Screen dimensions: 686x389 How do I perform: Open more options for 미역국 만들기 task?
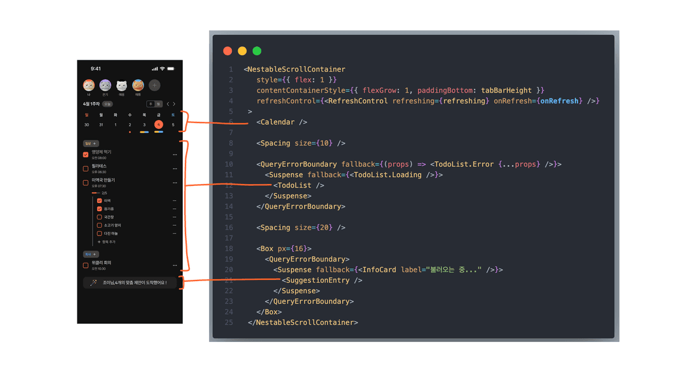175,183
